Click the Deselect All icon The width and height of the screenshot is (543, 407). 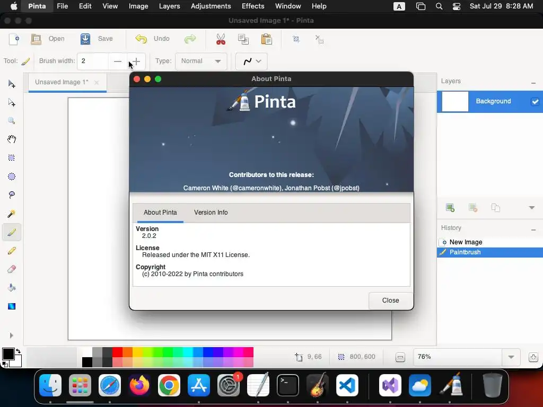click(319, 39)
